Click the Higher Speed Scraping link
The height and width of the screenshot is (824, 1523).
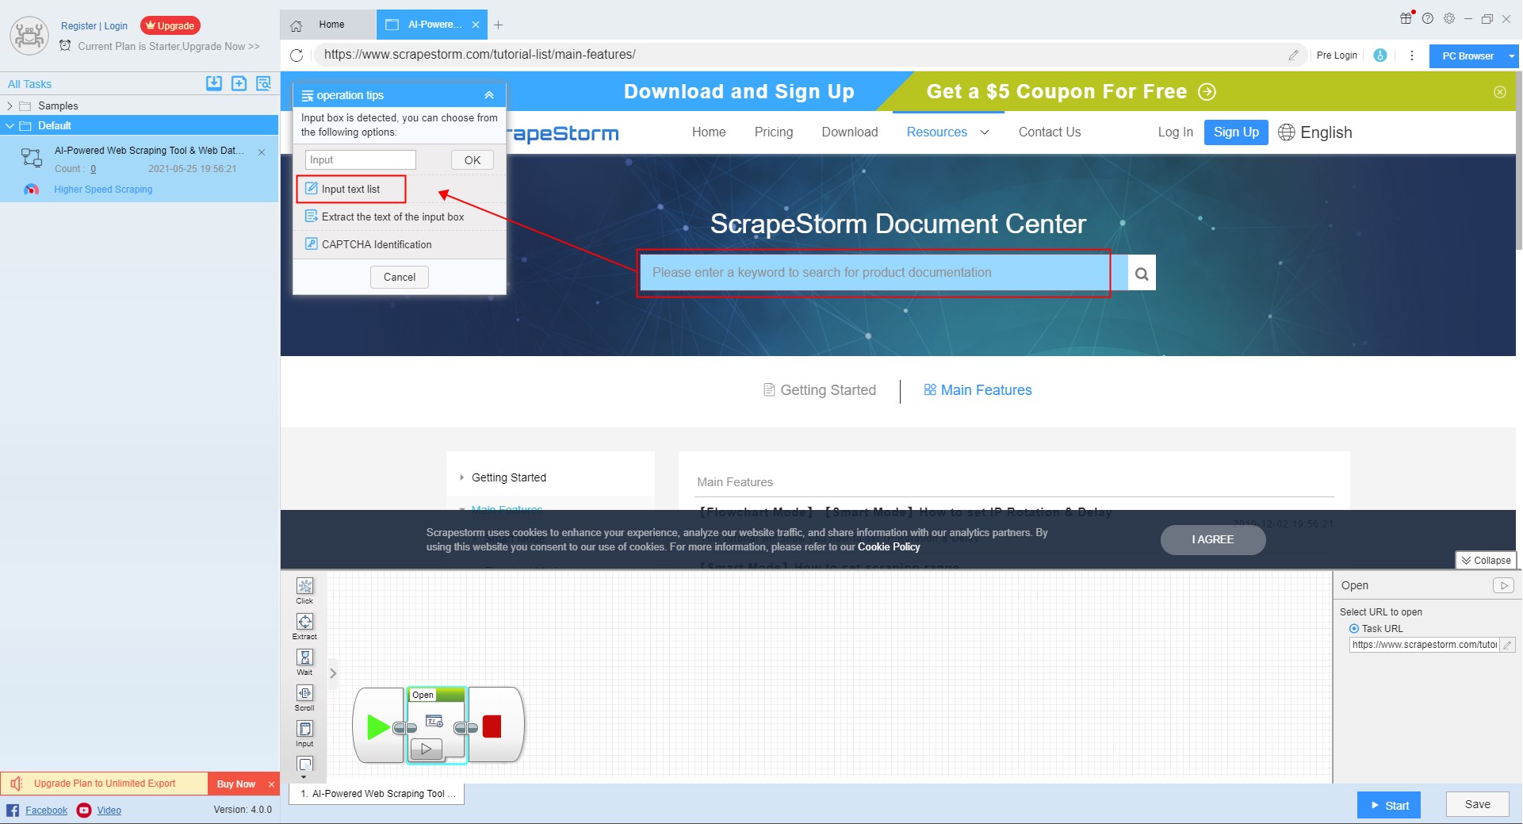[103, 190]
